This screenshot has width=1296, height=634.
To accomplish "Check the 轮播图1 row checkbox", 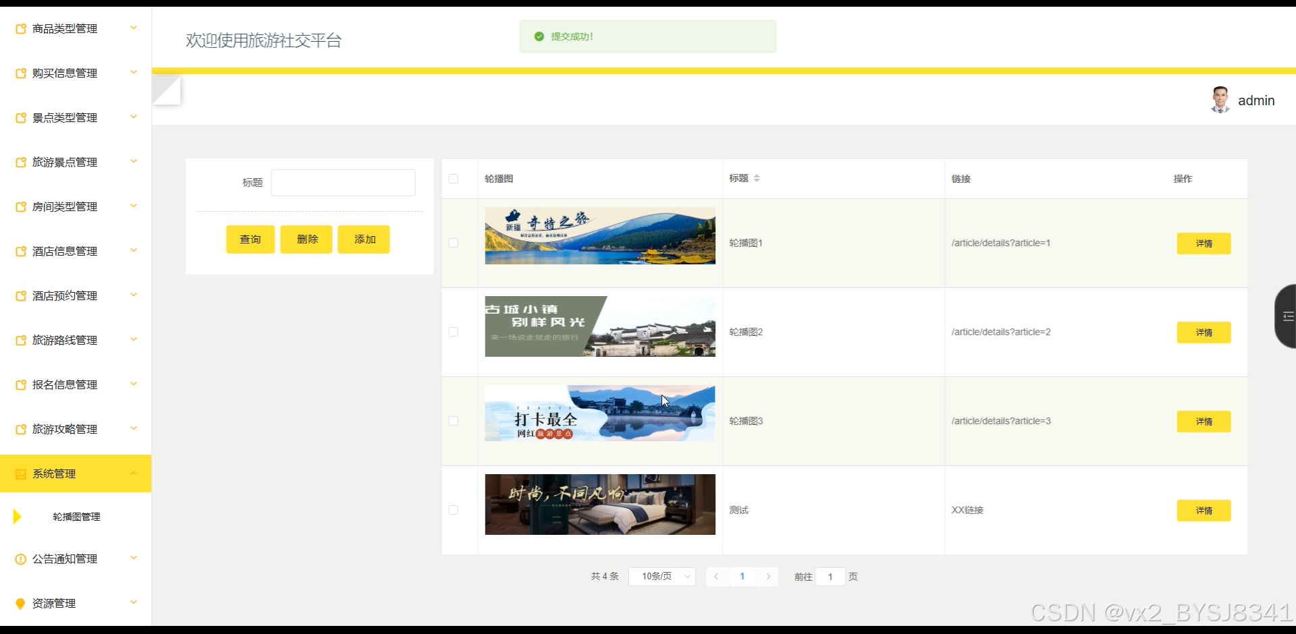I will click(454, 243).
